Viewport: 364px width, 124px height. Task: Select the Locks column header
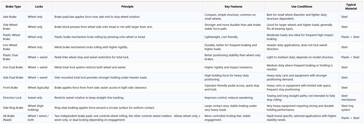tap(39, 7)
